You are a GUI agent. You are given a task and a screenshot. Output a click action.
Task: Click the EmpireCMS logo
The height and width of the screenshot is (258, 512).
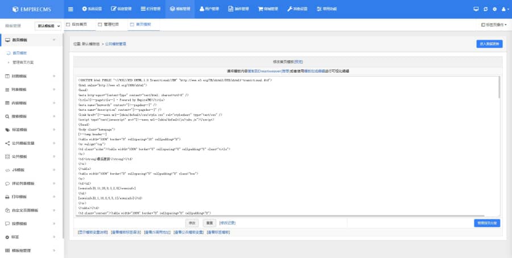[x=32, y=9]
